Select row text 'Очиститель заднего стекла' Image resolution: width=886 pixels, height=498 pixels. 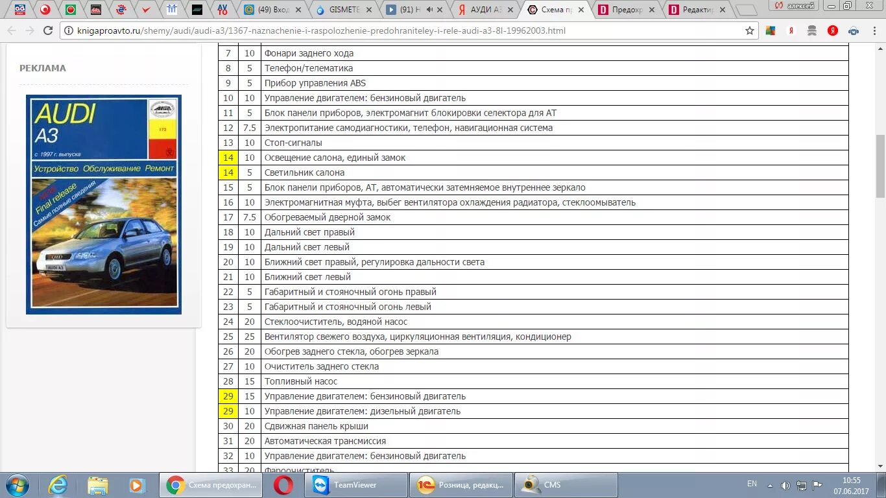[x=322, y=366]
